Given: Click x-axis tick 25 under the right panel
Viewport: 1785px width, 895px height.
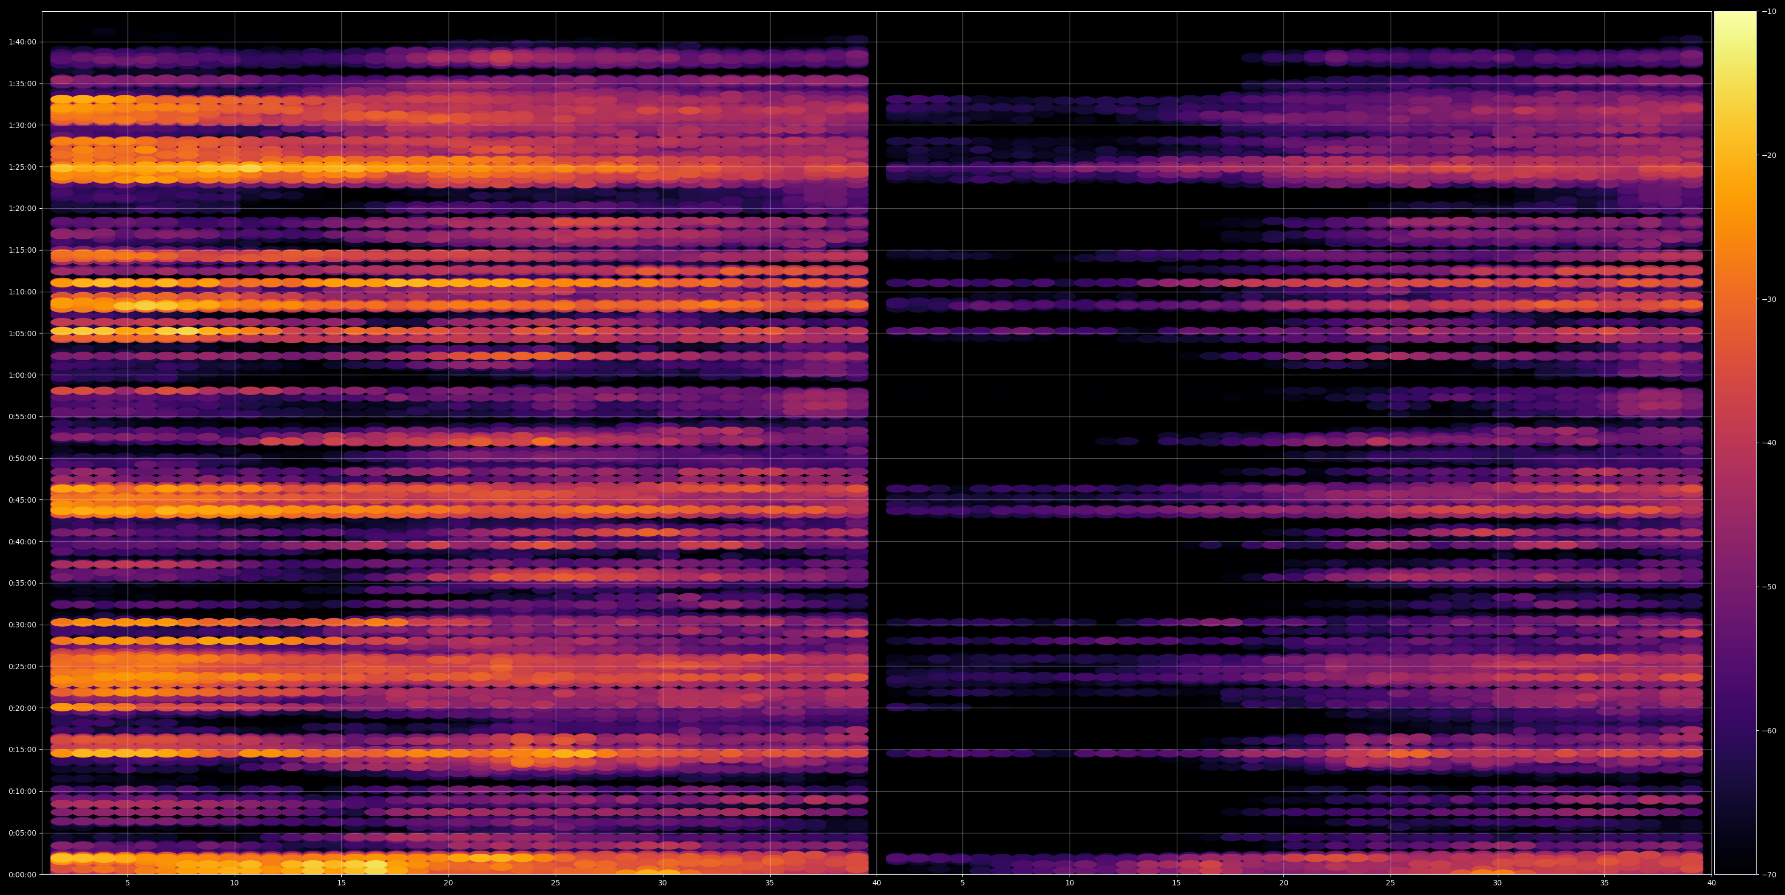Looking at the screenshot, I should click(1391, 883).
